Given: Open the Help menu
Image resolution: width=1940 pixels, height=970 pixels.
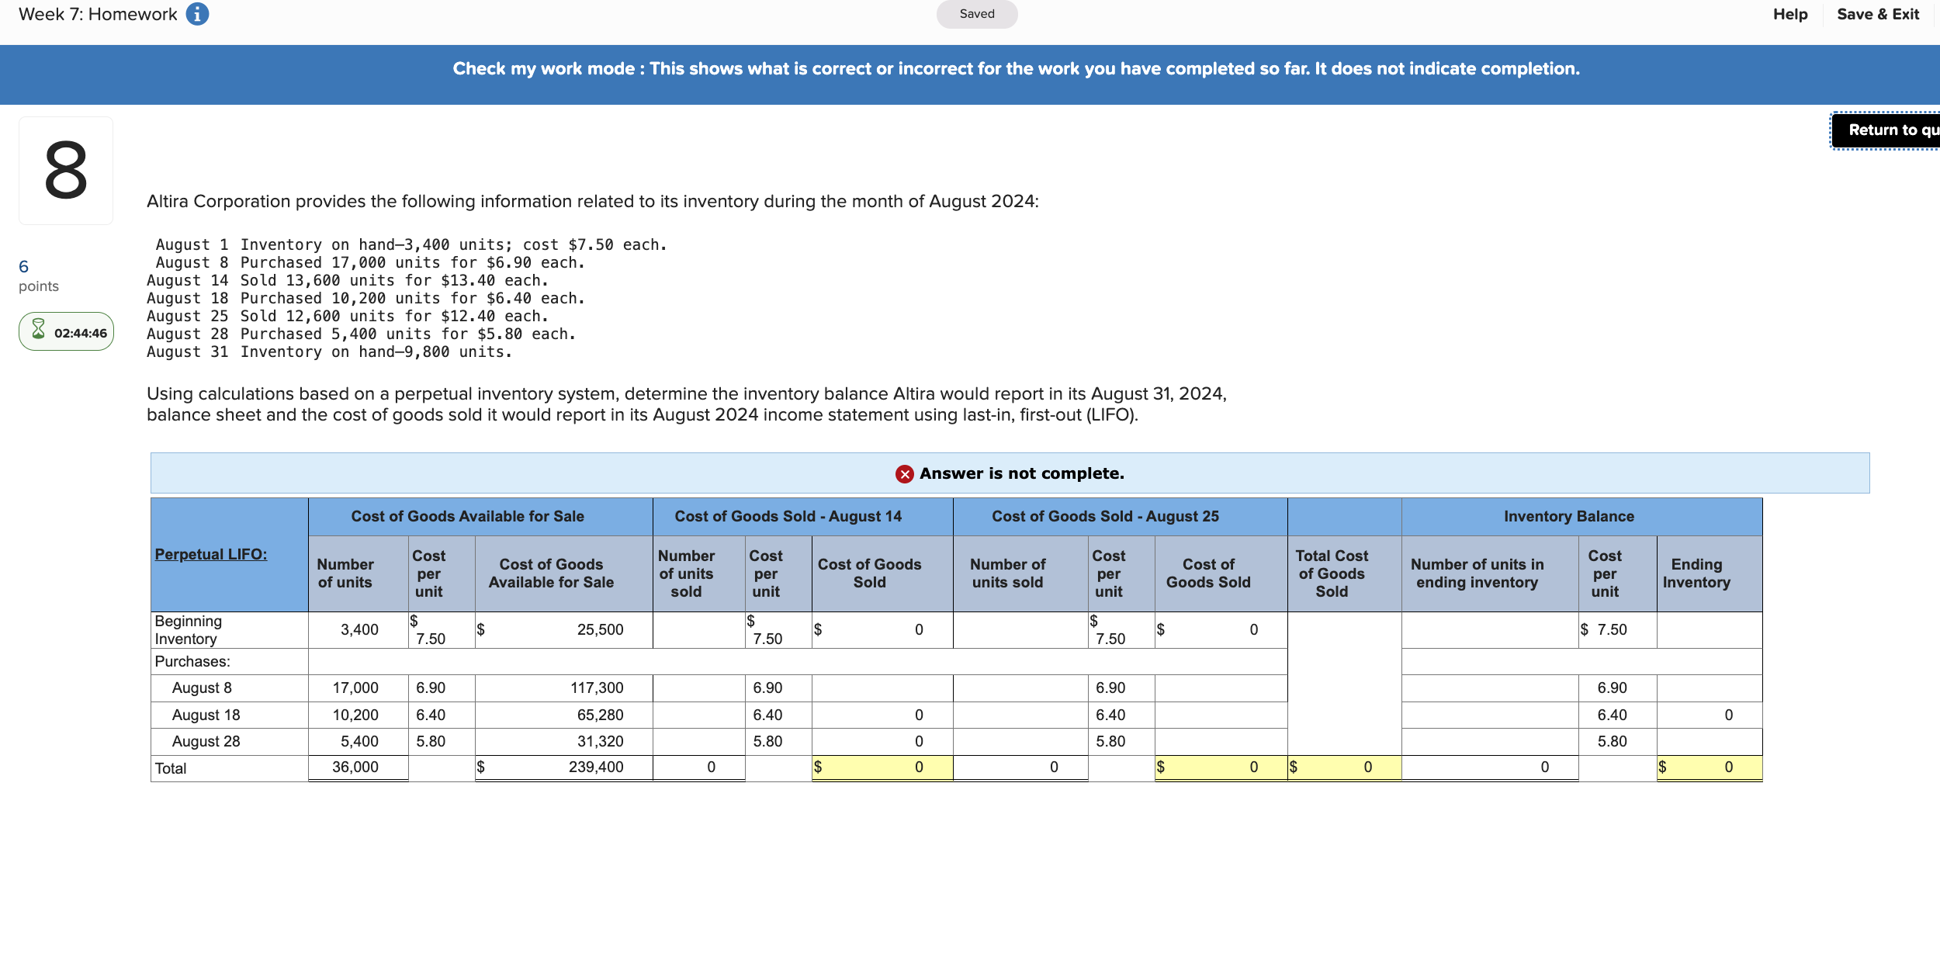Looking at the screenshot, I should (x=1789, y=14).
